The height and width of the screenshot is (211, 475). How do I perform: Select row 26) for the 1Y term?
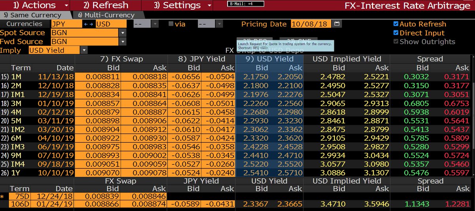point(5,173)
